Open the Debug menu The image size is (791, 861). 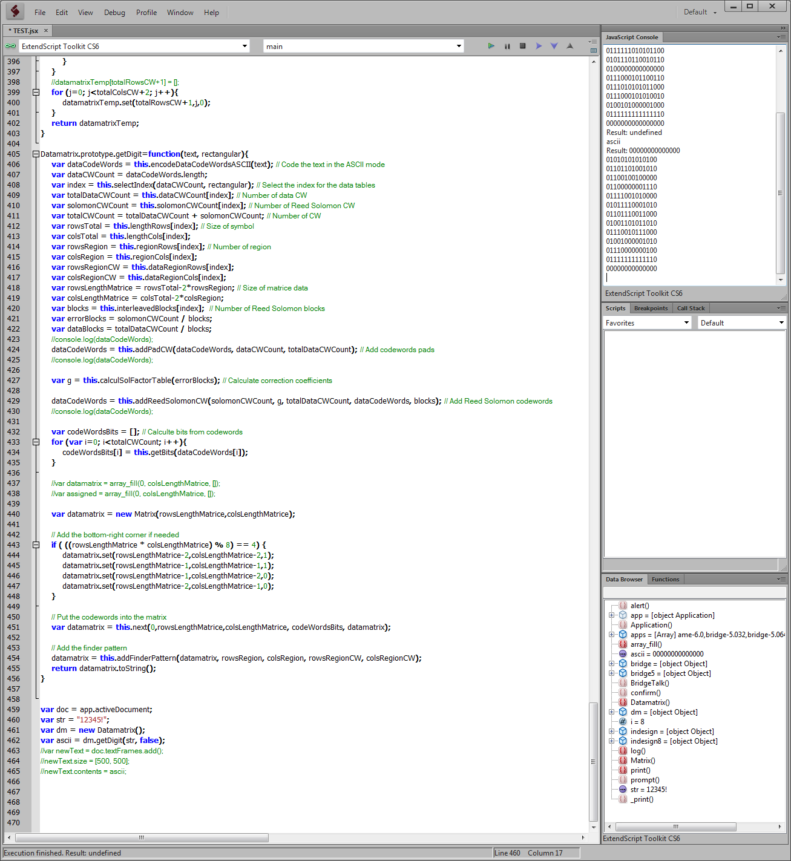114,12
